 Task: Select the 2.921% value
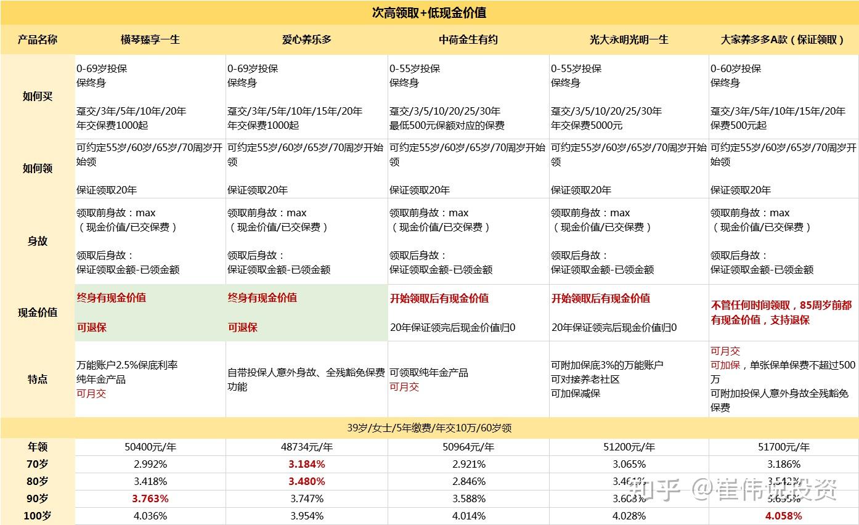pyautogui.click(x=468, y=464)
